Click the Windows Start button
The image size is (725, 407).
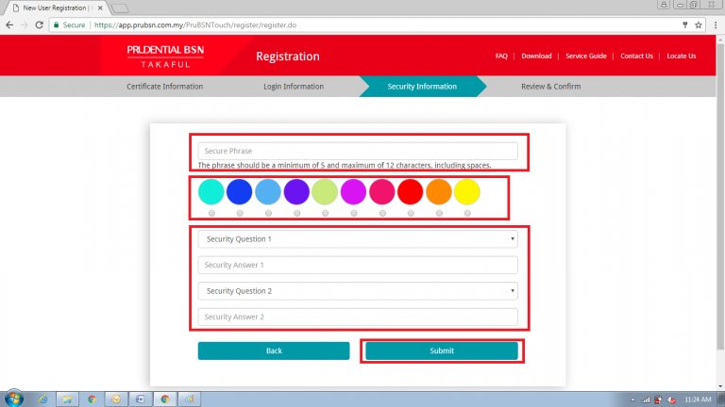pyautogui.click(x=12, y=398)
